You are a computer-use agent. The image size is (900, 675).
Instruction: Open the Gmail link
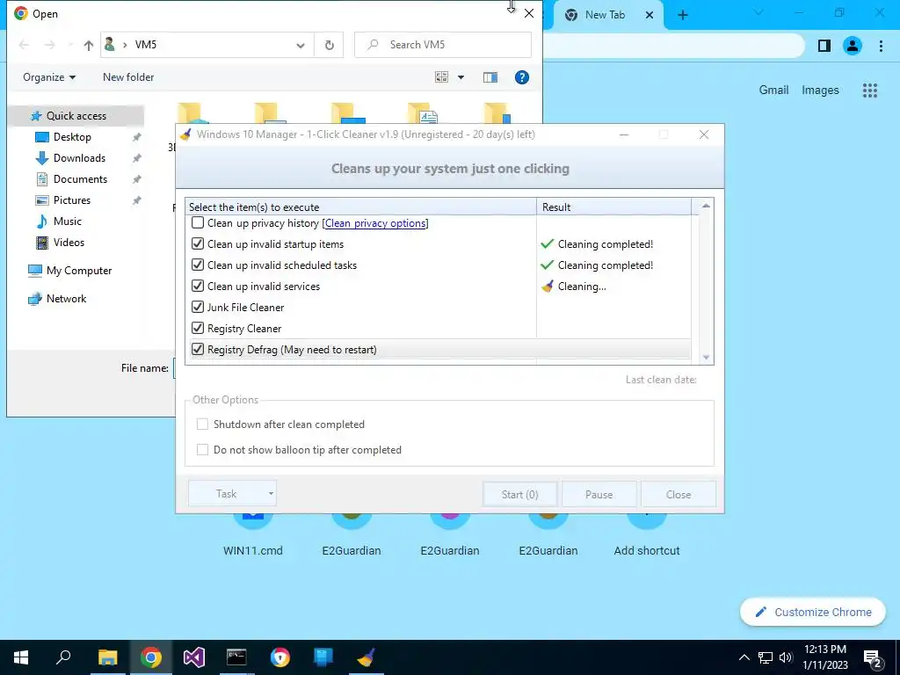pyautogui.click(x=773, y=90)
